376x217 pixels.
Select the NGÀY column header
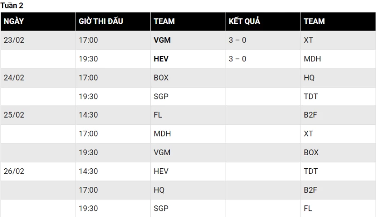[14, 22]
